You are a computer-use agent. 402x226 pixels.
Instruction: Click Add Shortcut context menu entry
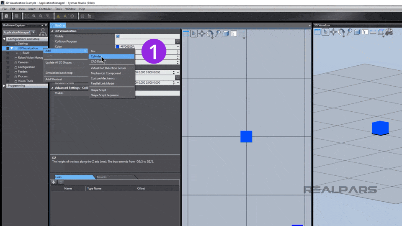66,80
